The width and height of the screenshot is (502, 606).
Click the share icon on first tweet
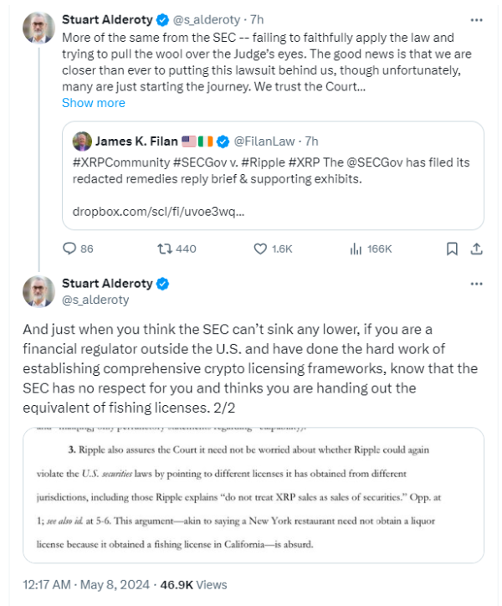click(476, 249)
